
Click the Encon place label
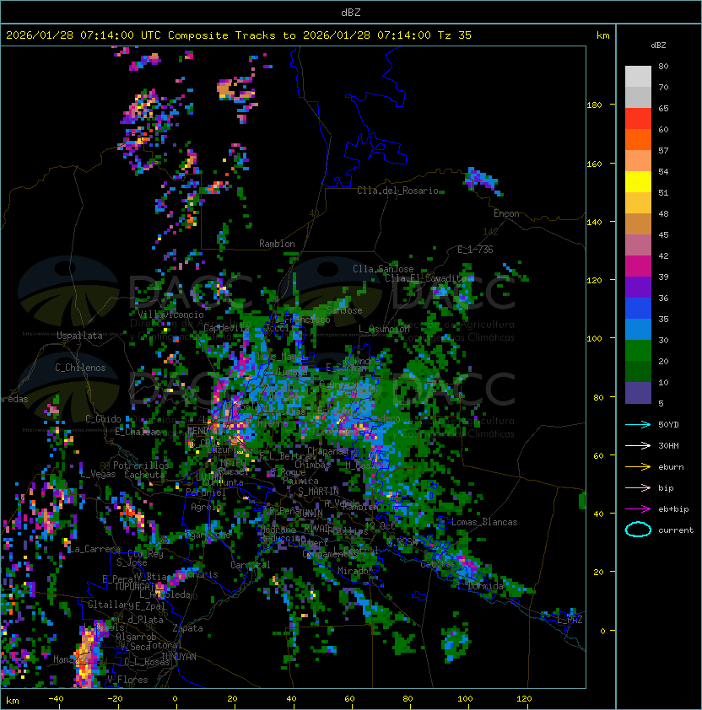506,213
